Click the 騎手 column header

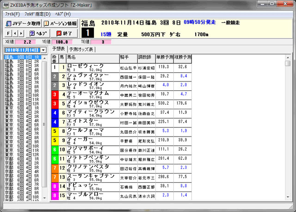[x=129, y=59]
